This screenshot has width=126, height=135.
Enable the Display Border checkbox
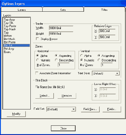click(x=37, y=39)
